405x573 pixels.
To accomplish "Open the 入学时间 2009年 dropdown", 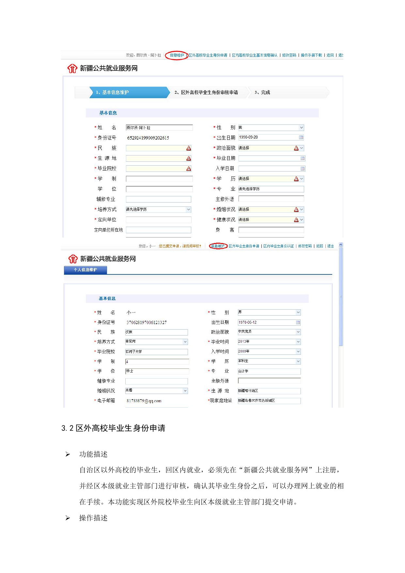I will tap(298, 352).
